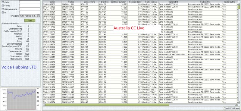
Task: Click connect time cell 08:02:51
Action: (x=89, y=47)
